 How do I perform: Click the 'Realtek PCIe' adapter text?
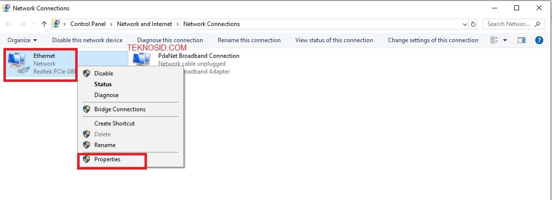55,72
